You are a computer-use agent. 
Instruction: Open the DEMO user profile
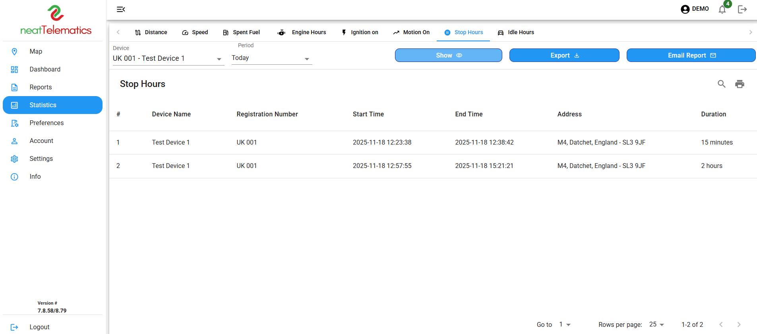coord(694,9)
